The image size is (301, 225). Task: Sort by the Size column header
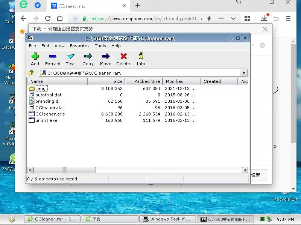(106, 81)
